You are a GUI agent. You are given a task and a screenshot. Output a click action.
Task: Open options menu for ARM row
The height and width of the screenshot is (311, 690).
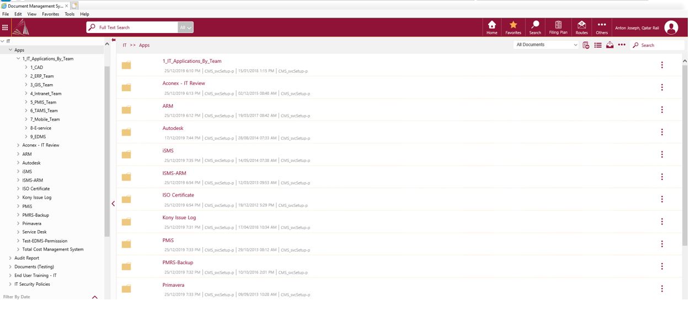point(662,110)
